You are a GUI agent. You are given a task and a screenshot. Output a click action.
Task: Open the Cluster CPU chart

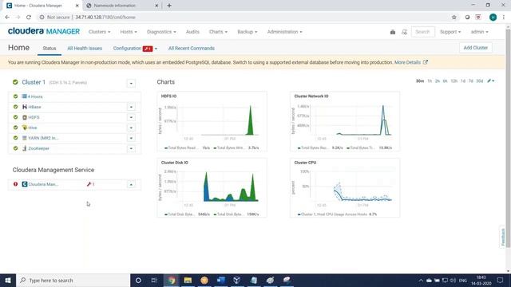pyautogui.click(x=345, y=188)
